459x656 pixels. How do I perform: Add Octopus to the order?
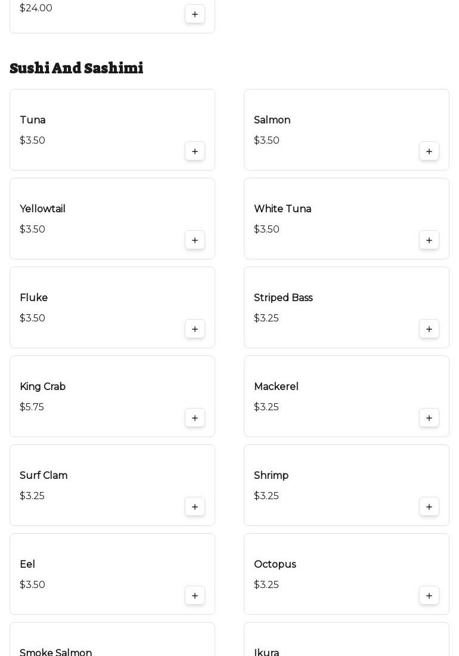[x=429, y=596]
